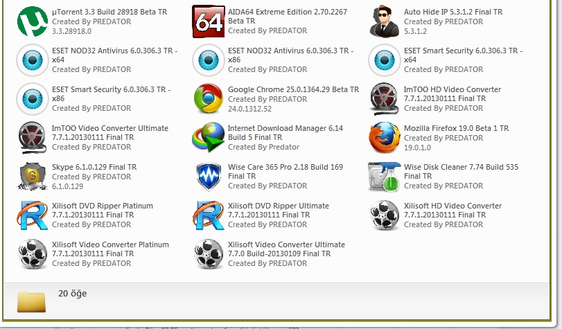Screen dimensions: 562x329
Task: Click Wise Disk Cleaner spray bottle icon
Action: click(x=384, y=177)
